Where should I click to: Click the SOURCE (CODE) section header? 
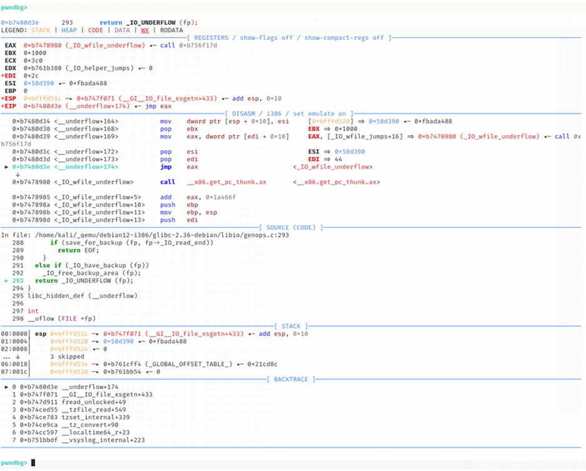click(290, 228)
